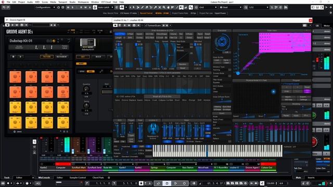Click the Groove Agent Quantize knob
Viewport: 333px width, 187px height.
click(86, 89)
